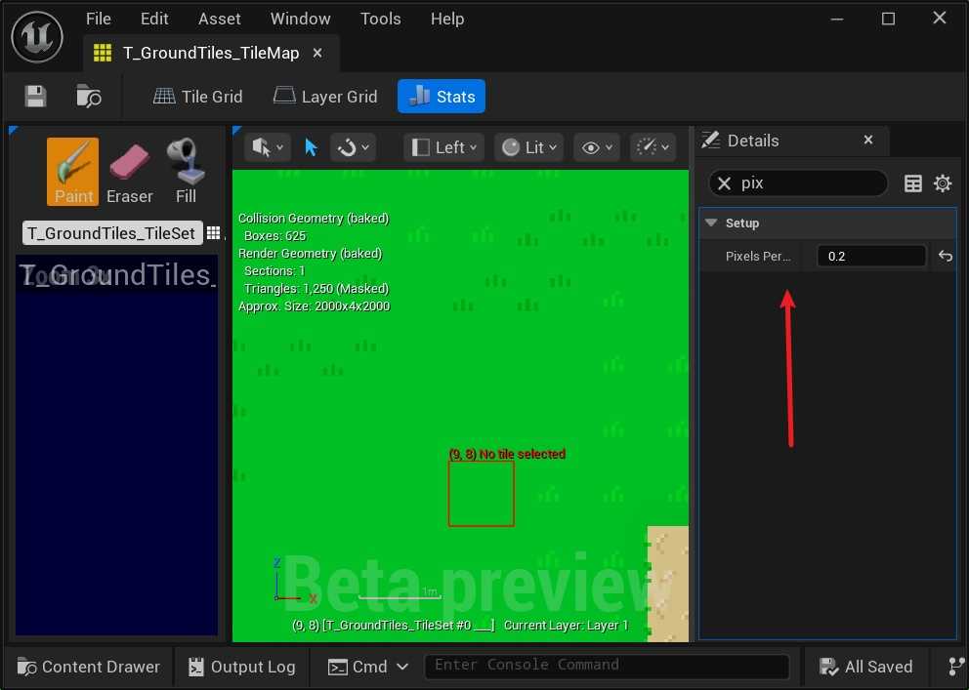Viewport: 969px width, 690px height.
Task: Open the Content Drawer
Action: tap(89, 667)
